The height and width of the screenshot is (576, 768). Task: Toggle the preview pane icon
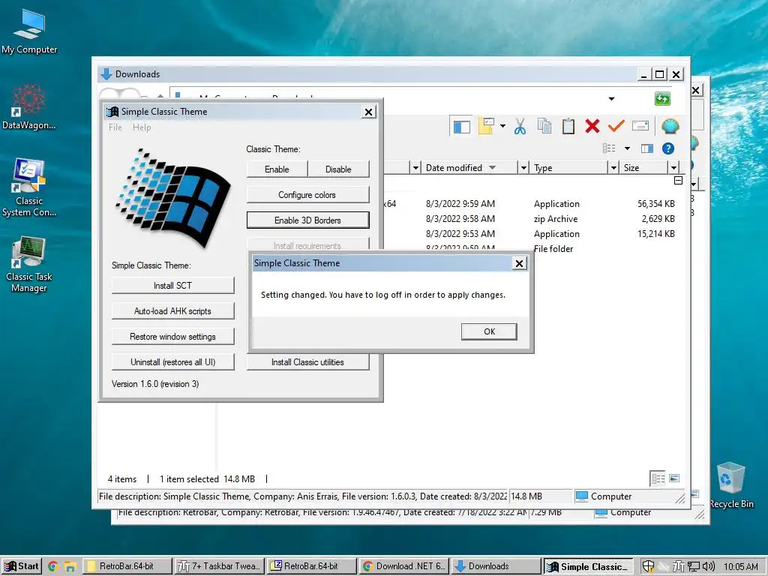pos(647,148)
